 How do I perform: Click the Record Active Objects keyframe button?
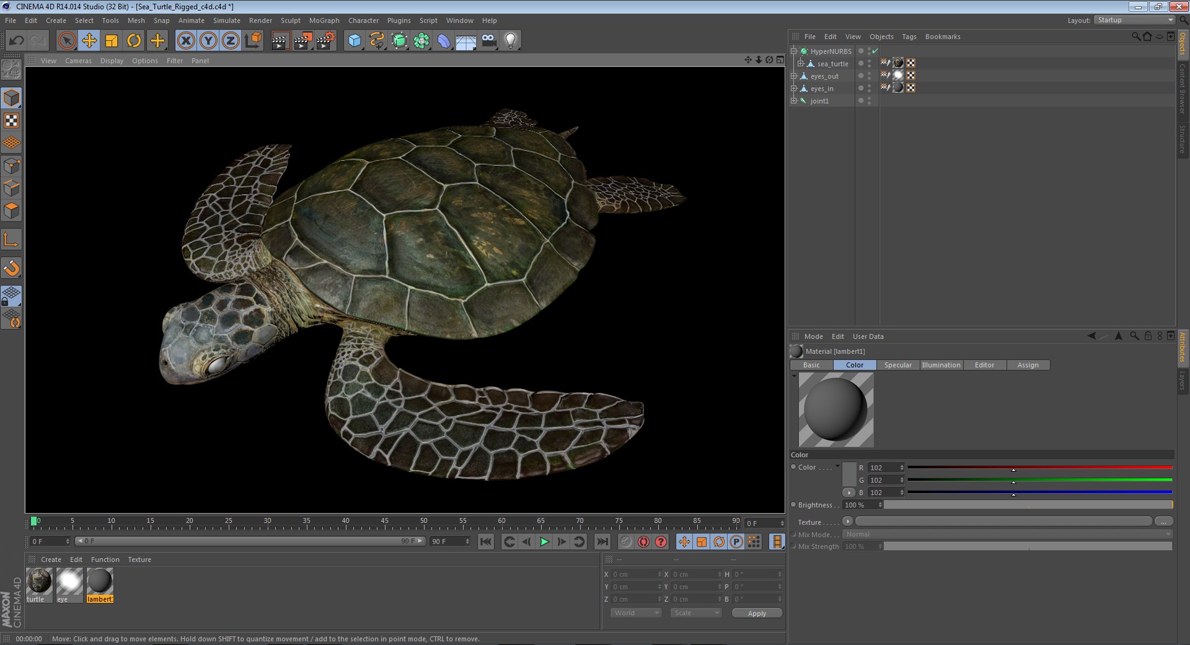click(626, 542)
